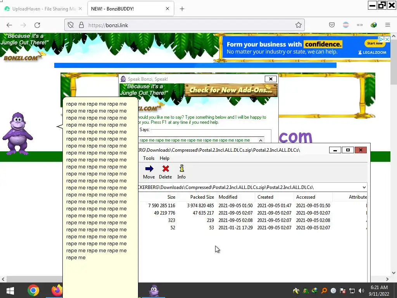Screen dimensions: 397x298
Task: Click the archive path address field
Action: (249, 187)
